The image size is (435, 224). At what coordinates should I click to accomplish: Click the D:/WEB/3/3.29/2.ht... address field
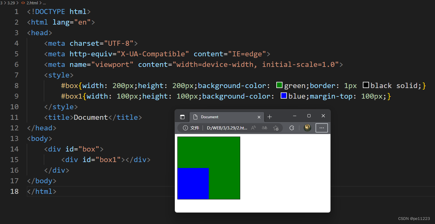tap(227, 128)
